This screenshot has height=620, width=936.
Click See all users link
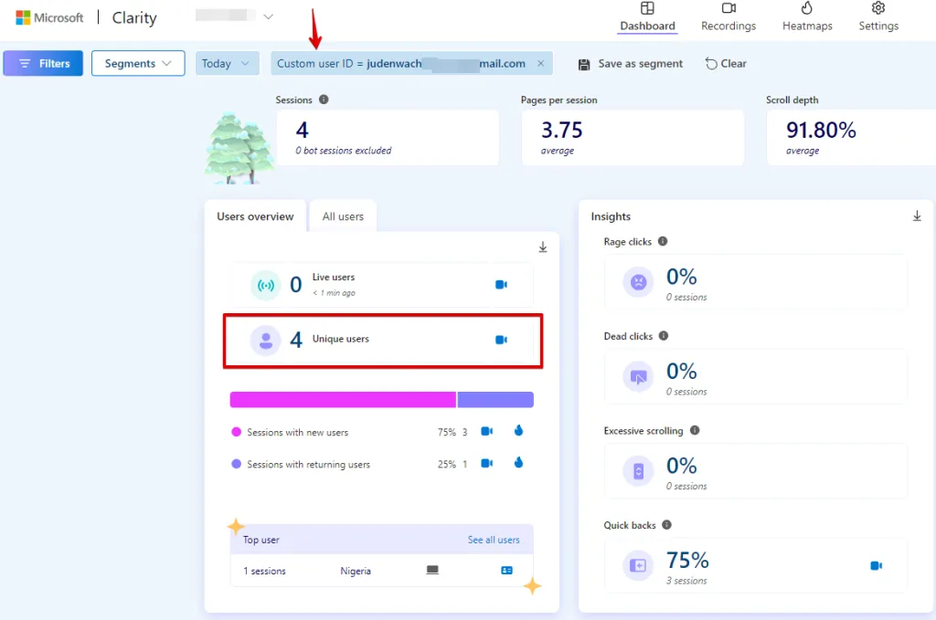pos(493,540)
